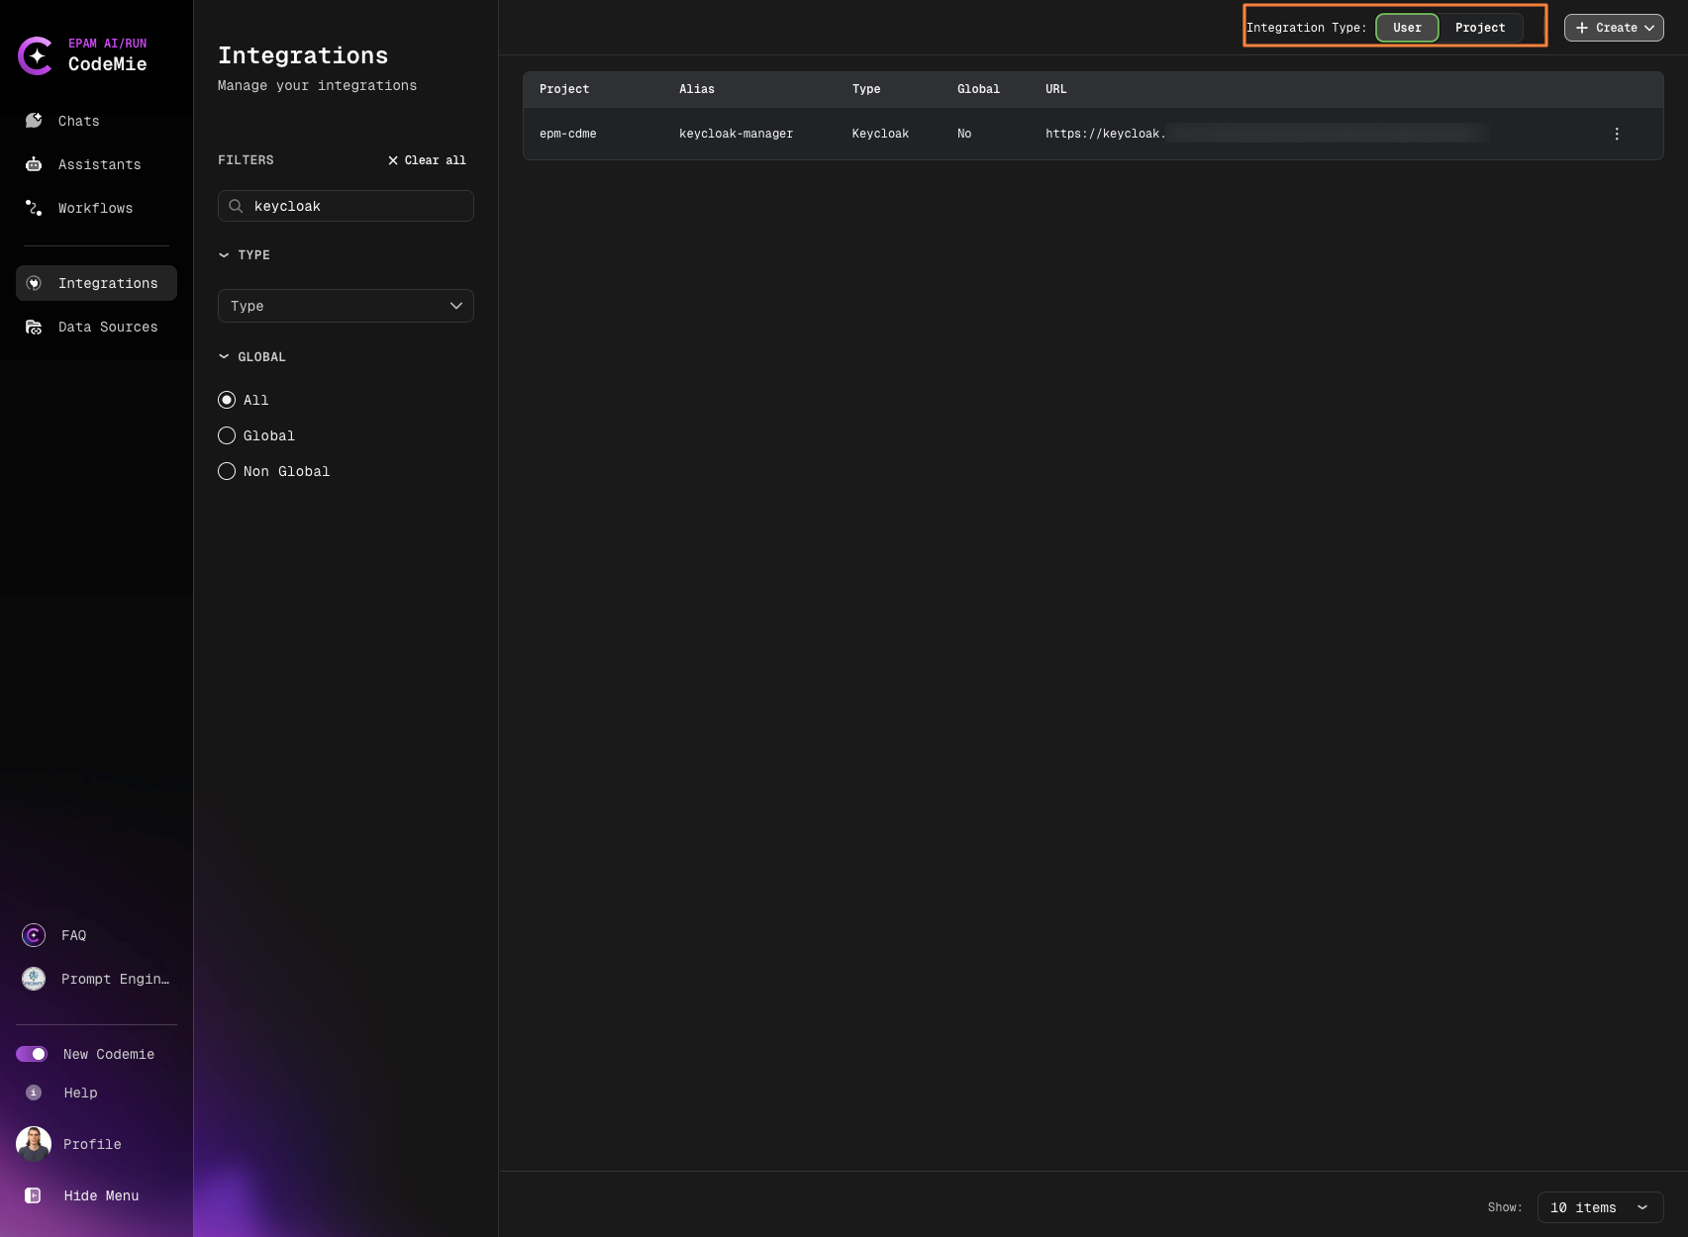Open Prompt Engineering

point(114,979)
